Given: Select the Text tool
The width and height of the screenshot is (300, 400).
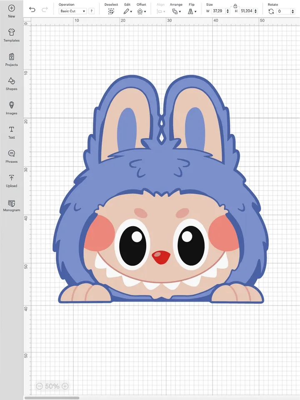Looking at the screenshot, I should point(11,130).
